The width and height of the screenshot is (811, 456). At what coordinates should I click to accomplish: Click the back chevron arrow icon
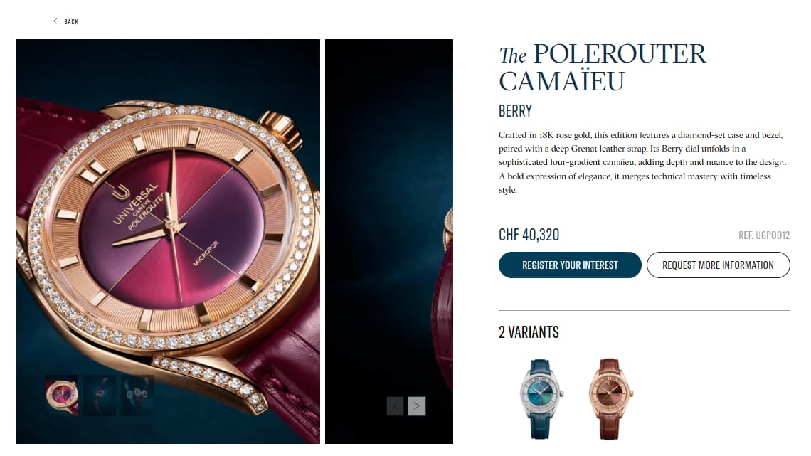[55, 21]
